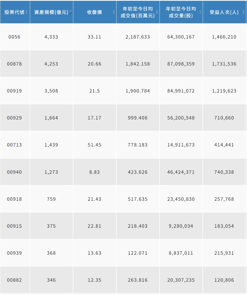The height and width of the screenshot is (294, 247).
Task: Select stock code 0056 cell
Action: 15,37
